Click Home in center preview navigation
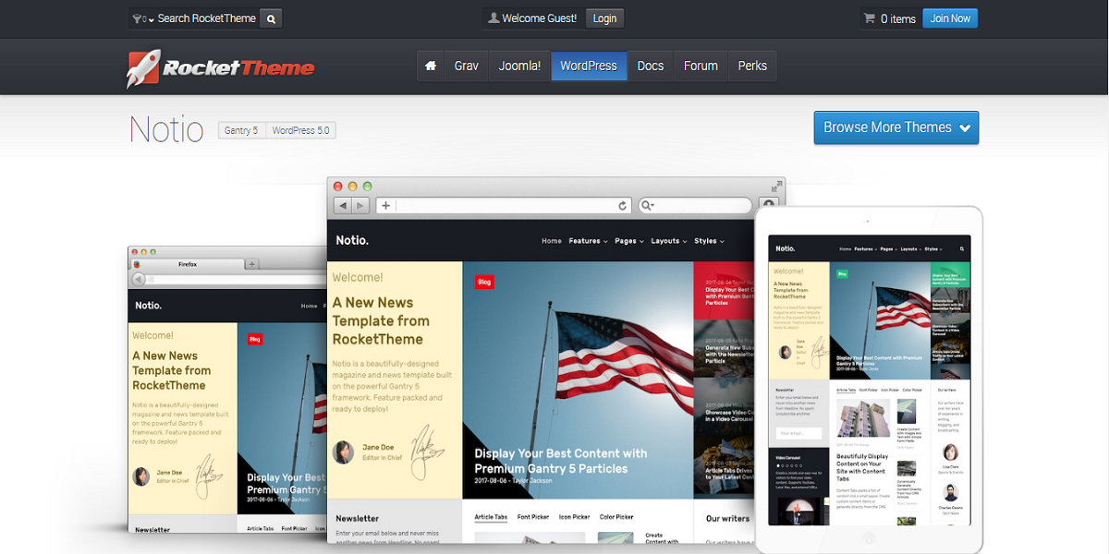The image size is (1109, 554). (552, 241)
